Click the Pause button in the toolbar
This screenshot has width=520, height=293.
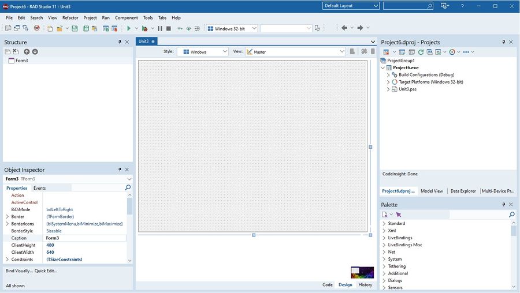(160, 28)
